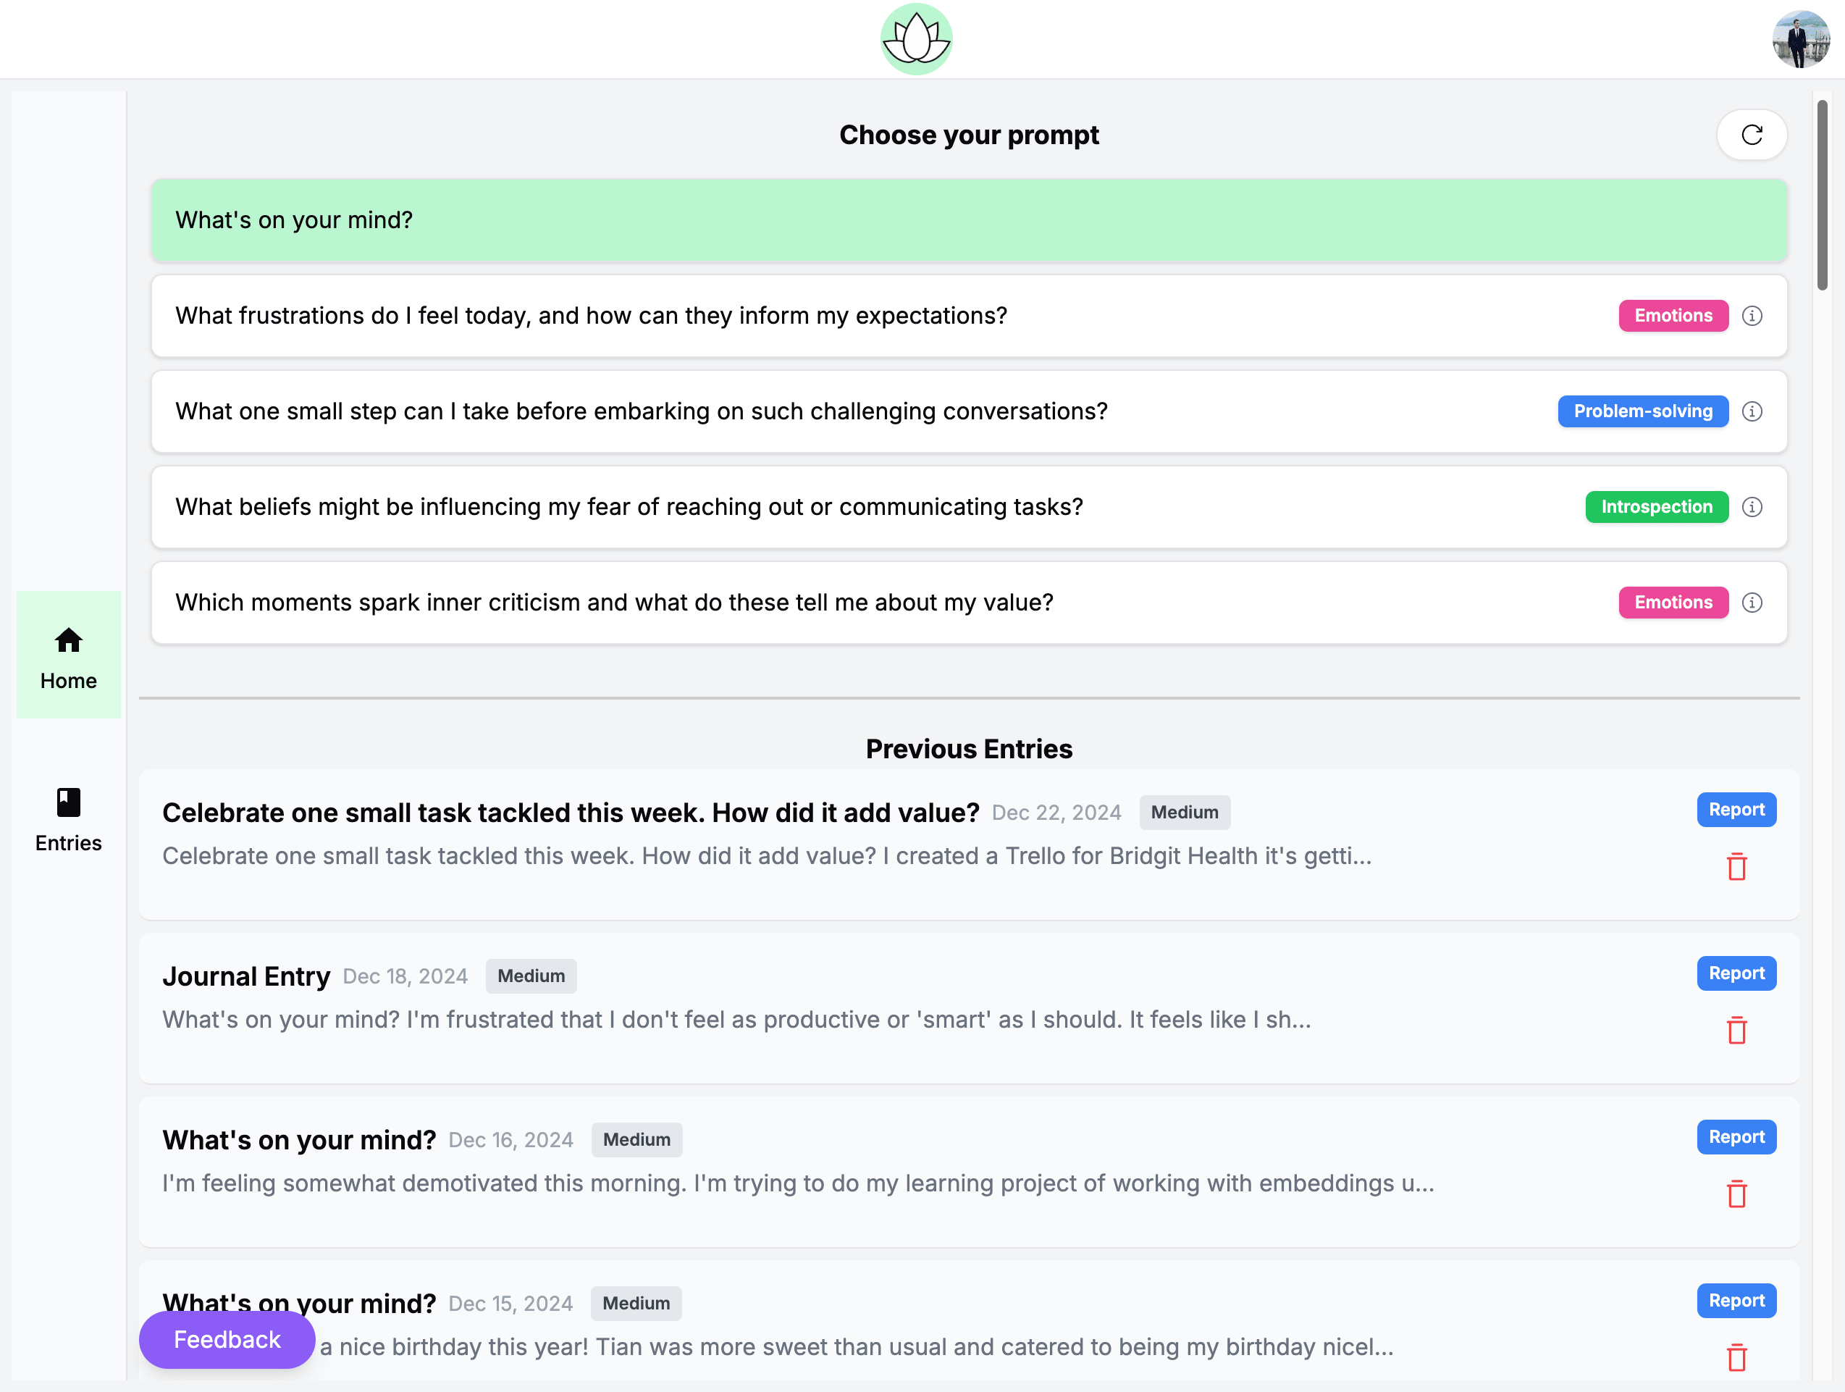This screenshot has height=1392, width=1845.
Task: Open the "Celebrate one small task" entry title
Action: click(x=571, y=813)
